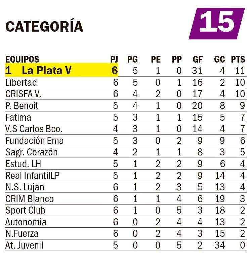The image size is (252, 259).
Task: Select the PJ column header
Action: [114, 60]
